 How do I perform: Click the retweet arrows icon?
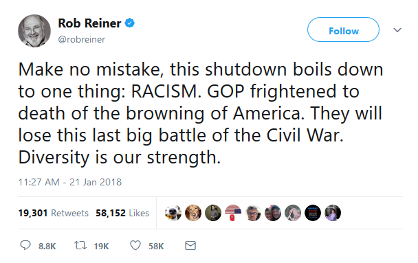click(80, 245)
